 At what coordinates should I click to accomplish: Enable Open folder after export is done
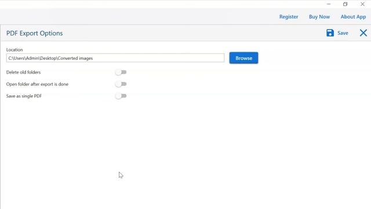[x=121, y=84]
